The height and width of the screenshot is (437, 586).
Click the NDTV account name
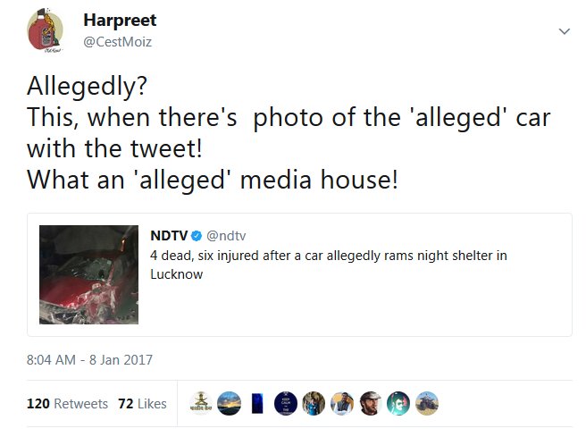point(169,236)
